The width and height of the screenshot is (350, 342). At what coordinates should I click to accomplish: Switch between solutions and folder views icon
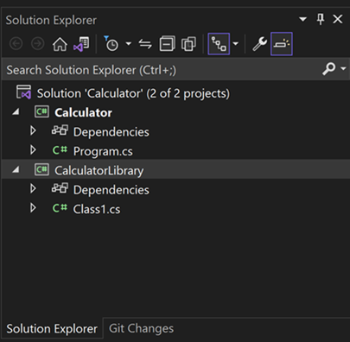coord(81,44)
